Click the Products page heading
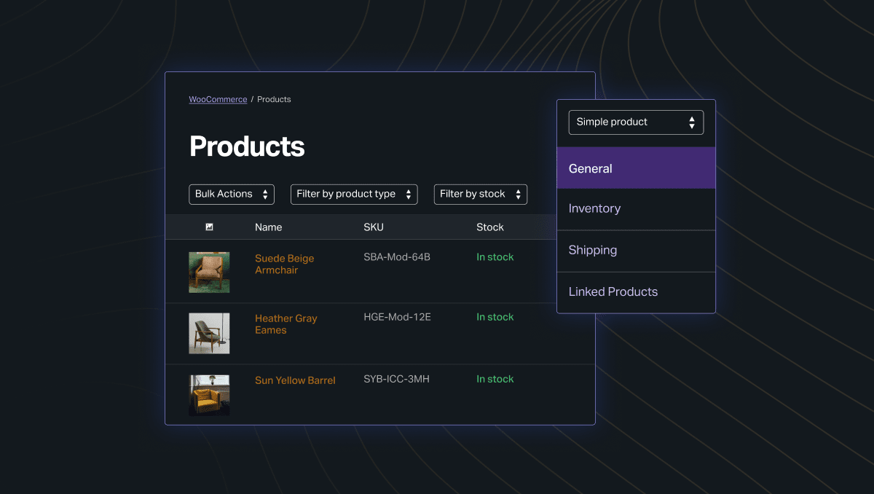The image size is (874, 494). pos(247,146)
